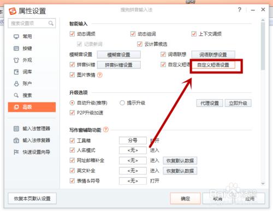Select the 自动升级(推荐) radio button

coord(72,103)
